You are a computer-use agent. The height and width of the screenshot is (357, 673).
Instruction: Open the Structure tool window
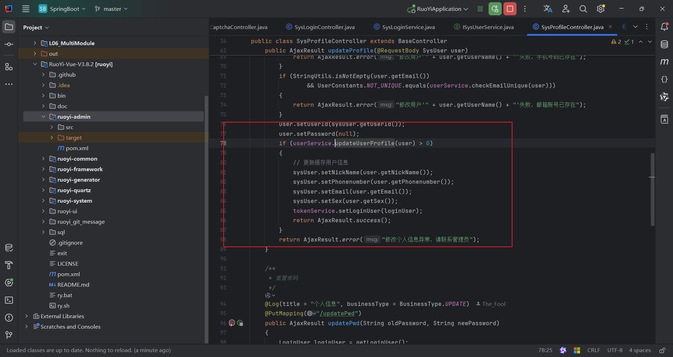pyautogui.click(x=9, y=67)
